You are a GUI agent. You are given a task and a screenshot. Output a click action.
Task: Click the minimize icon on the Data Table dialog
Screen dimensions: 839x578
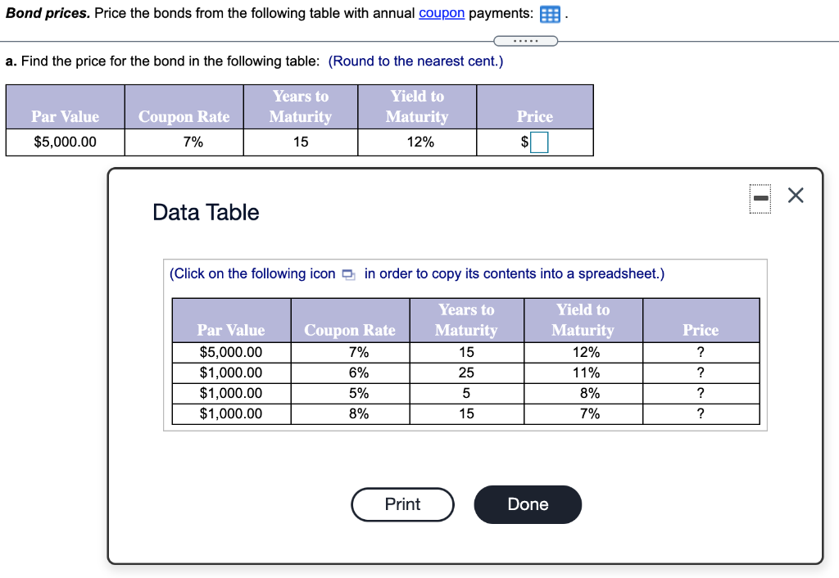point(760,198)
